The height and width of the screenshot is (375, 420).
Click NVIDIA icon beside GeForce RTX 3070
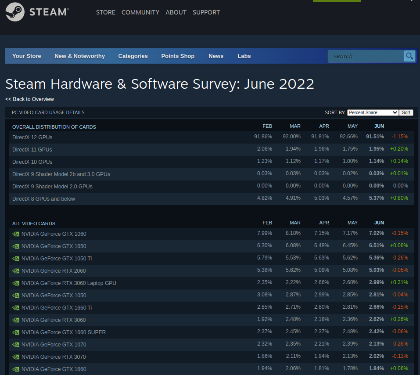point(16,357)
